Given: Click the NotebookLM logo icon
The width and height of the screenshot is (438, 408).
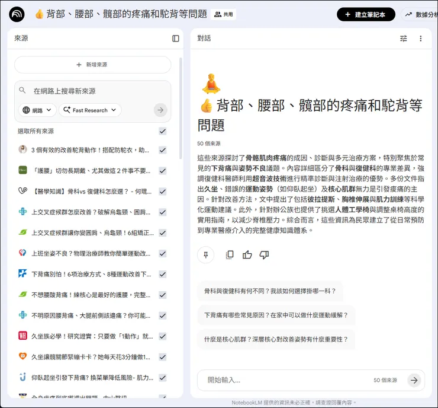Looking at the screenshot, I should (17, 14).
